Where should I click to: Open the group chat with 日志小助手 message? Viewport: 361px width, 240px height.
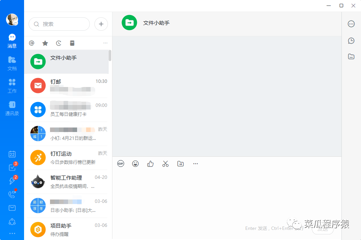[x=66, y=205]
